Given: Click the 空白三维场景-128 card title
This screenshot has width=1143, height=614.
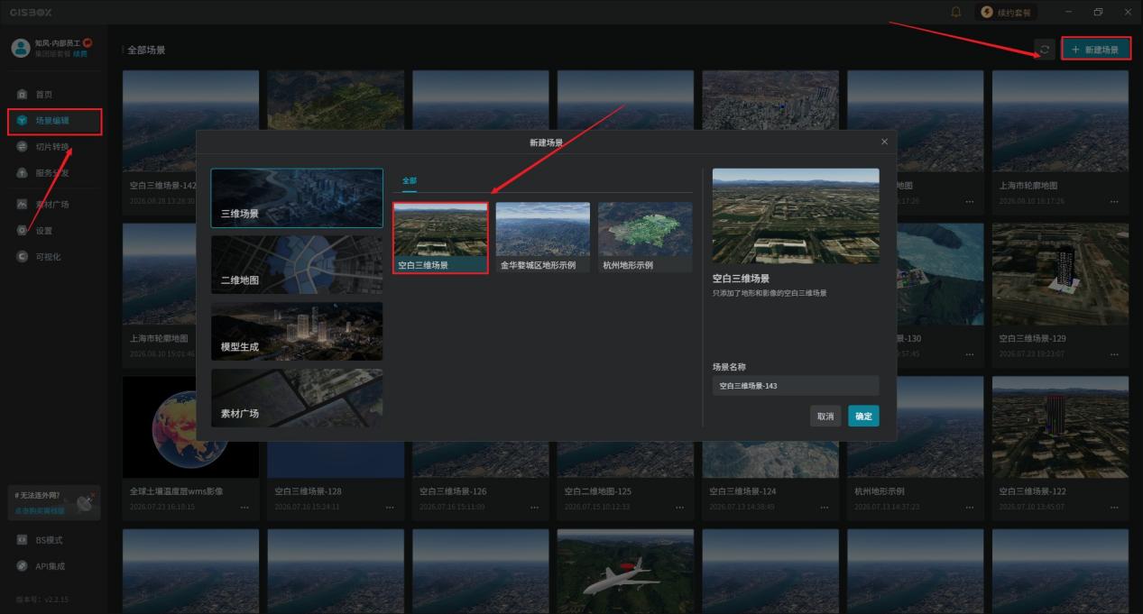Looking at the screenshot, I should (308, 491).
